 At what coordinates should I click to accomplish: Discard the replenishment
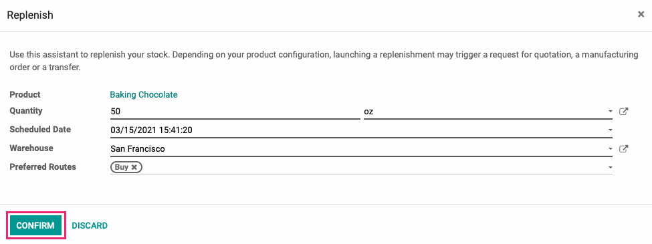[x=90, y=226]
